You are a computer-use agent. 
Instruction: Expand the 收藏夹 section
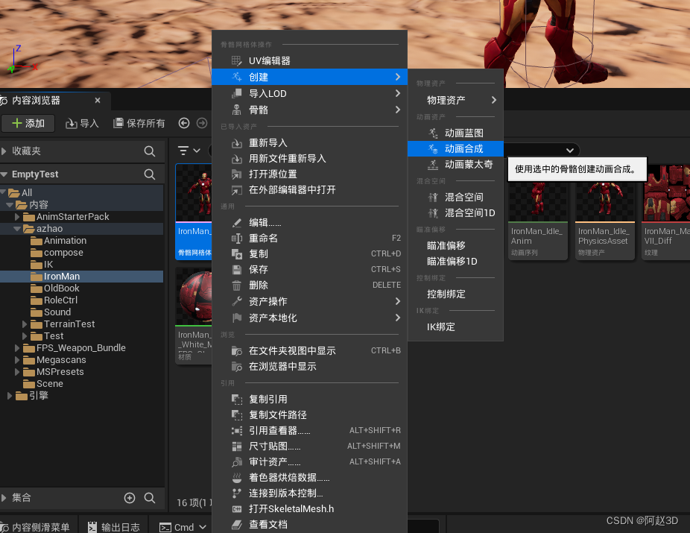click(4, 151)
